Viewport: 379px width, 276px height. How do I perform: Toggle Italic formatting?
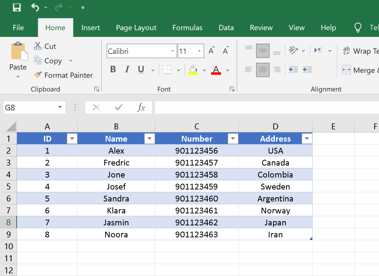pyautogui.click(x=127, y=69)
